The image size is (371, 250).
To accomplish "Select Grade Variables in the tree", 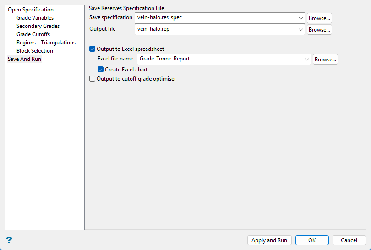I will coord(35,18).
